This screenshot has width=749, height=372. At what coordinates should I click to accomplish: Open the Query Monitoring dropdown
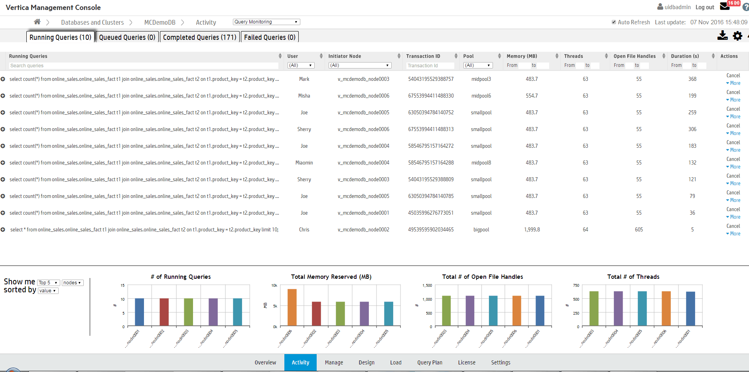click(x=266, y=22)
